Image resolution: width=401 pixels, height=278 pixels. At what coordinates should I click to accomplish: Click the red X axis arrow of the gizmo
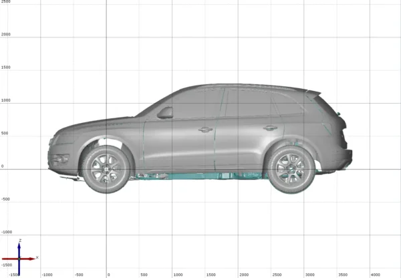point(19,259)
